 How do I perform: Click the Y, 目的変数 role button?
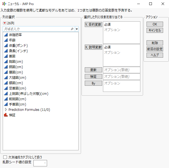(93, 24)
